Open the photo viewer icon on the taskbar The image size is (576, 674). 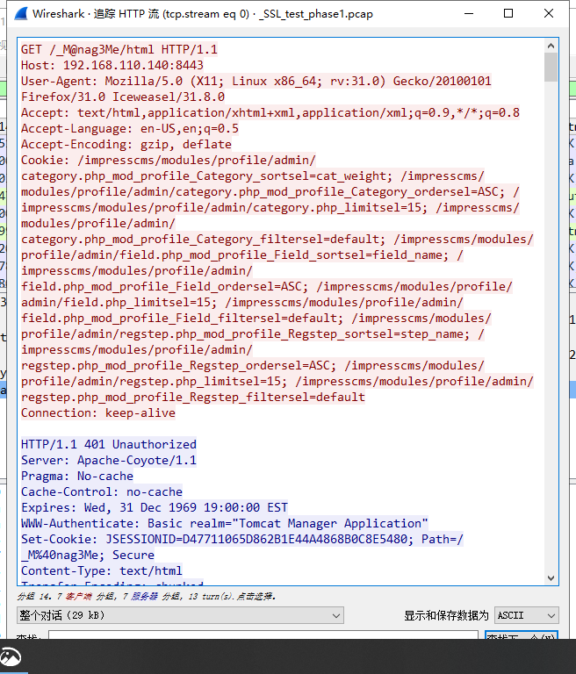11,656
